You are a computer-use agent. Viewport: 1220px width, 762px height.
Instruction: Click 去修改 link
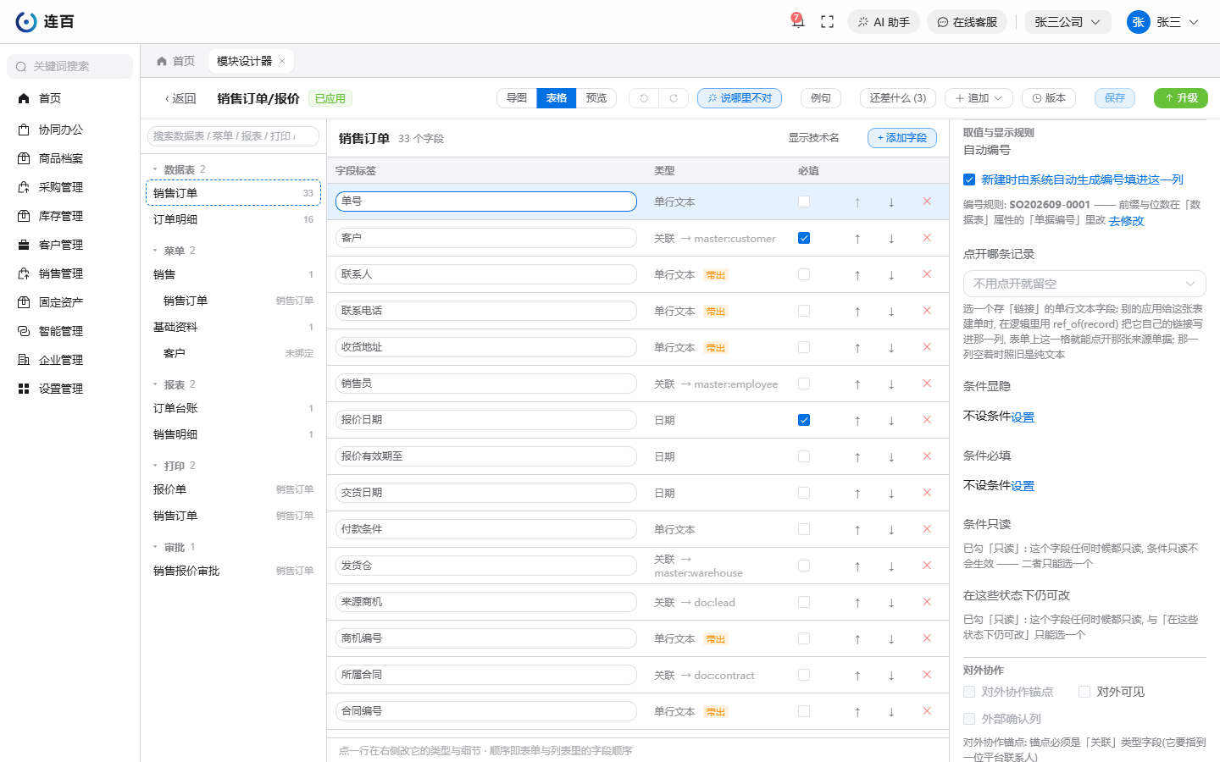(1126, 221)
